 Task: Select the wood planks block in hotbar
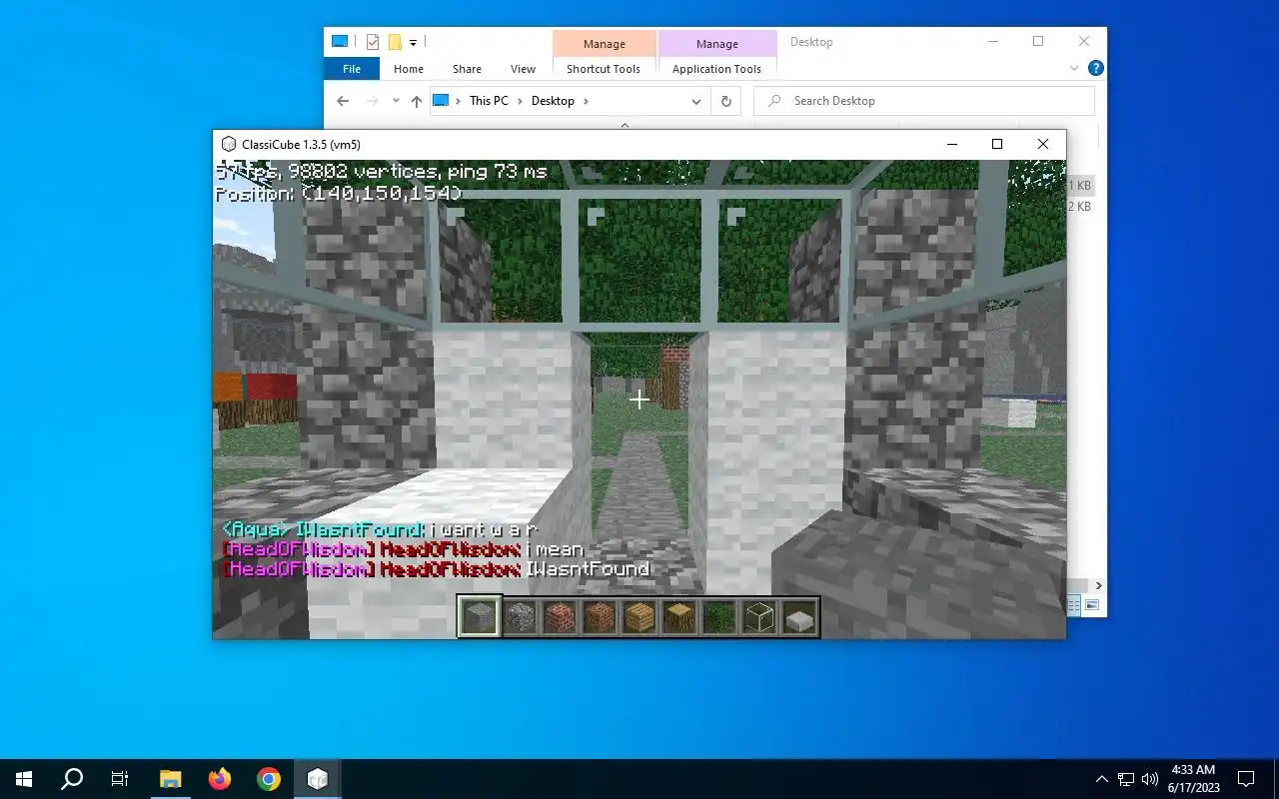pos(639,617)
